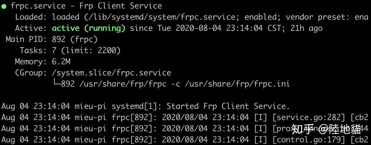Screen dimensions: 371x145
Task: Click the tree branch symbol before 892
Action: (56, 83)
